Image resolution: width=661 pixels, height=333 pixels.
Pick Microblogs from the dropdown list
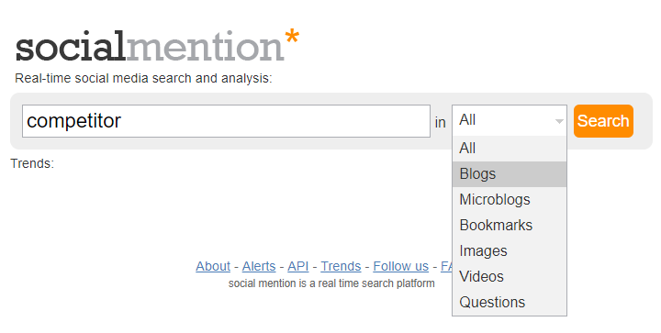click(x=510, y=200)
